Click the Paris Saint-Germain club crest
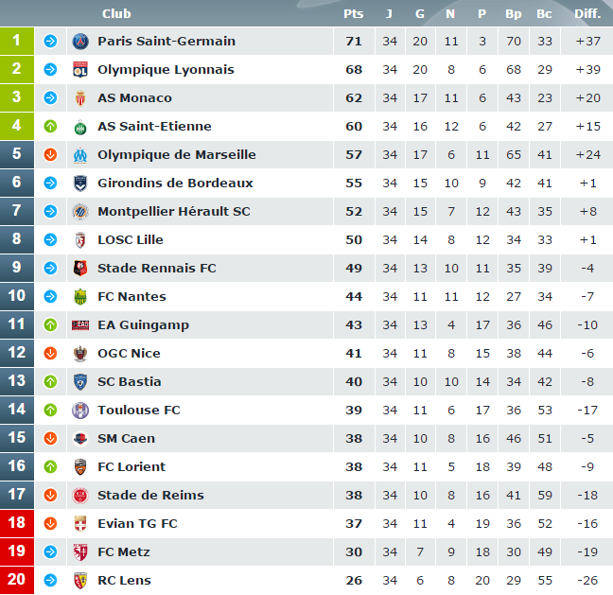 [80, 41]
